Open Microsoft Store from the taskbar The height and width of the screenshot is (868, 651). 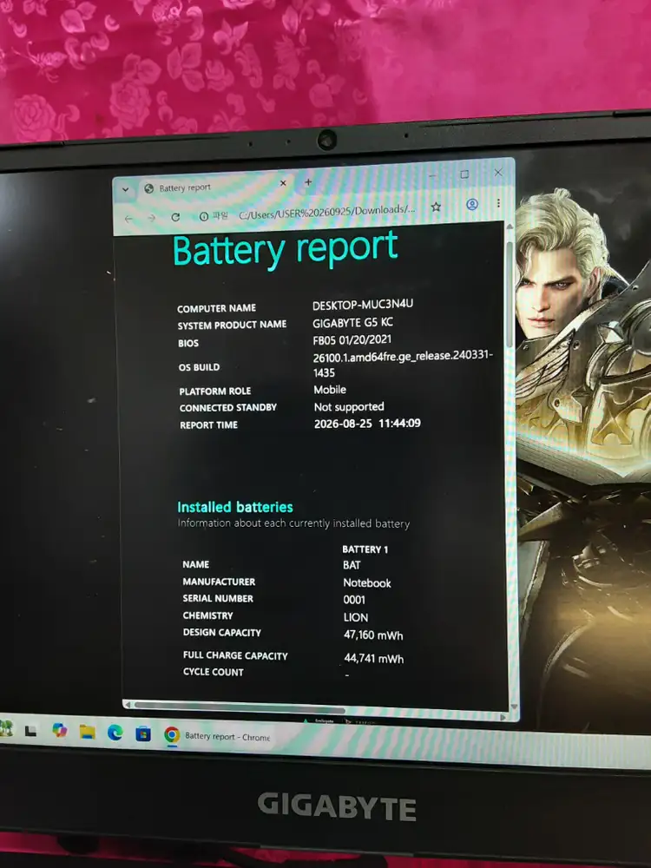point(143,734)
